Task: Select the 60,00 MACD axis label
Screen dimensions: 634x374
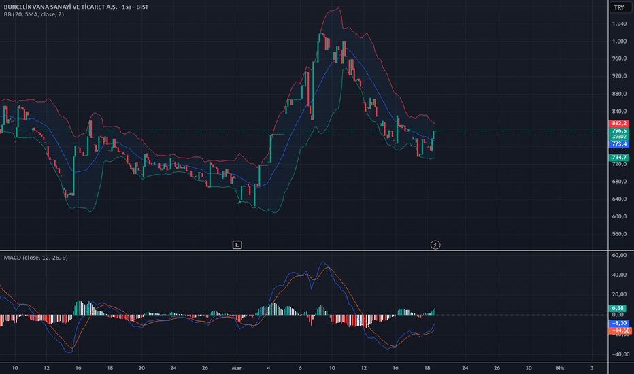Action: pos(620,255)
